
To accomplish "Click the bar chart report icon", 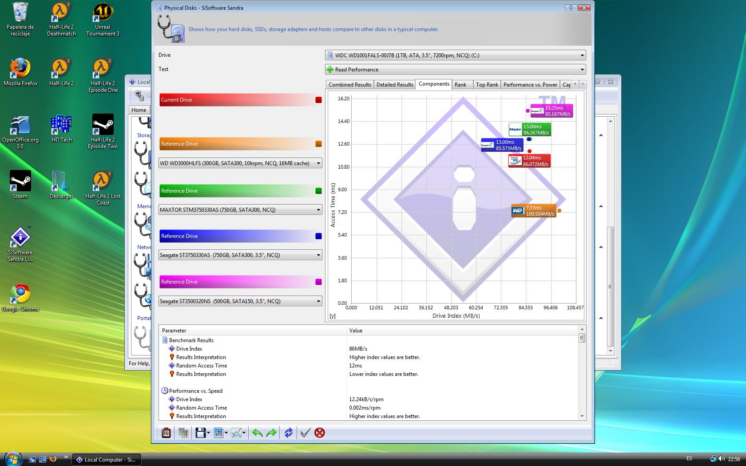I will coord(218,433).
